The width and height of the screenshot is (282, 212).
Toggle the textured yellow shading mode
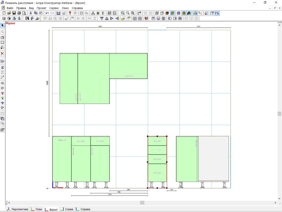click(172, 13)
